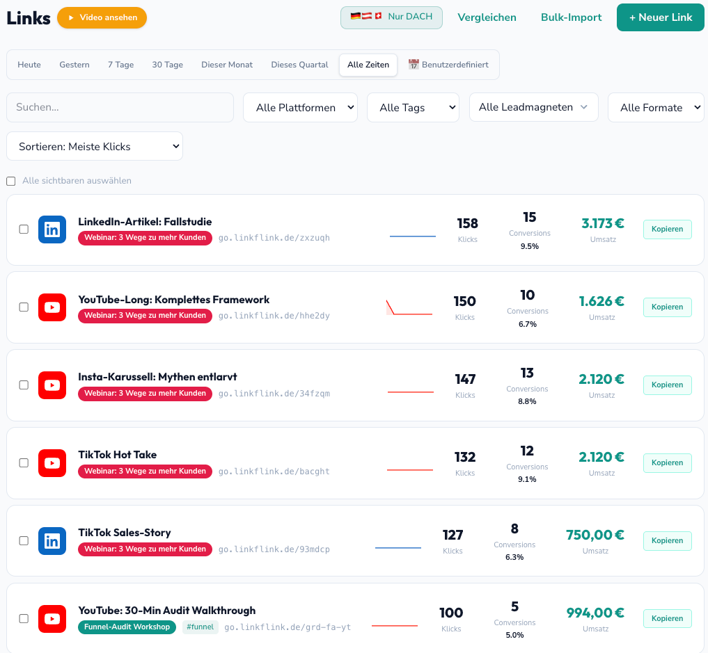This screenshot has width=708, height=653.
Task: Select the 'Gestern' tab
Action: pos(74,65)
